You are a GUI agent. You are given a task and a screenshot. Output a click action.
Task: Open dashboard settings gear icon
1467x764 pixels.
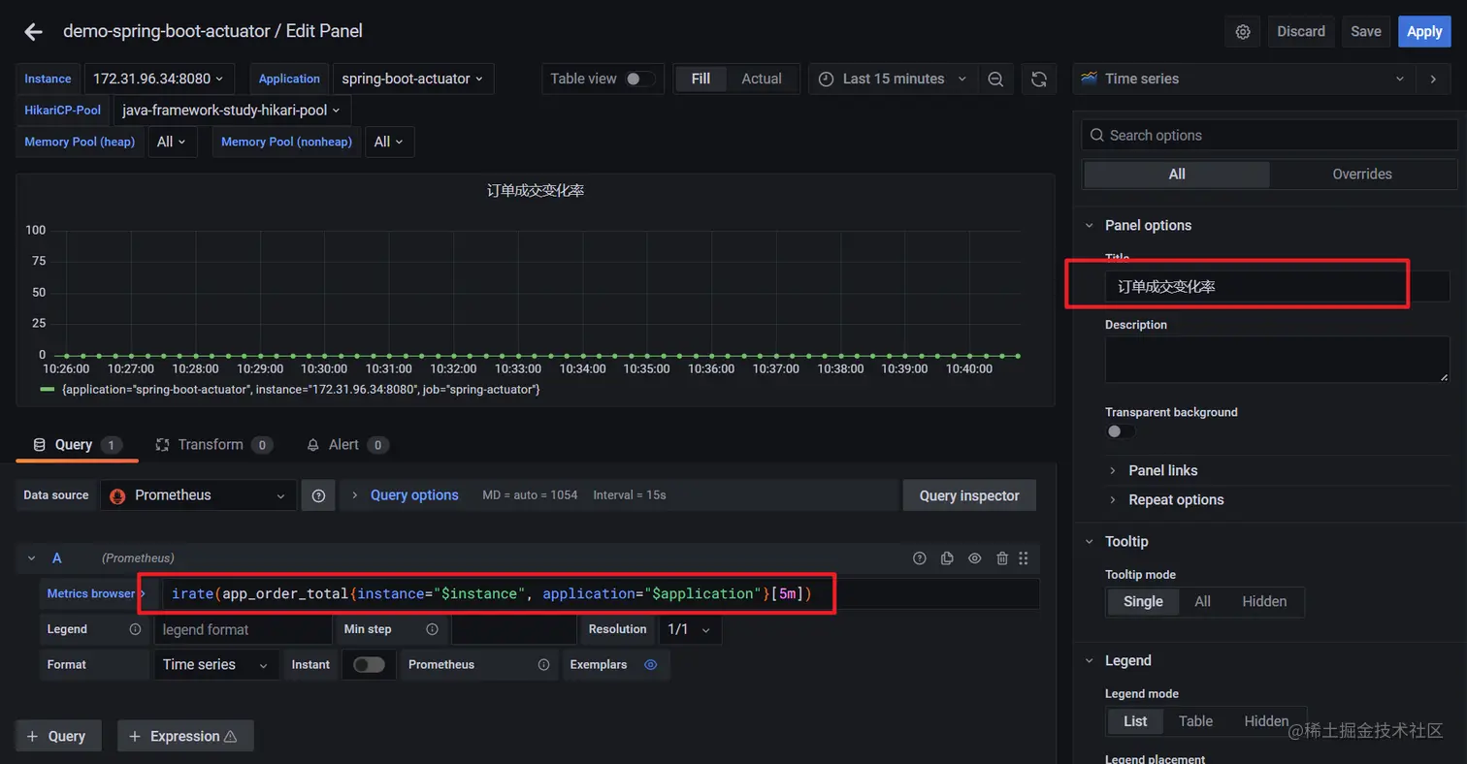(1243, 31)
